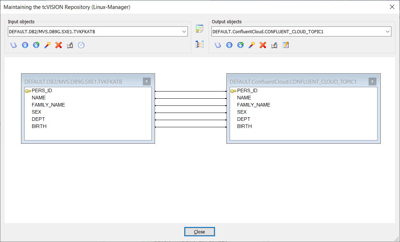Select DEPT in the output CONFLUENT_CLOUD_TOPIC1 box
Viewport: 400px width, 242px height.
(x=244, y=119)
